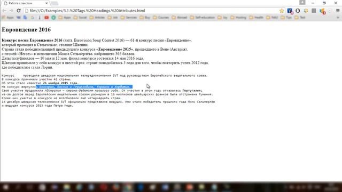Viewport: 342px width, 192px height.
Task: Click bold word 'Португалия'
Action: [192, 90]
